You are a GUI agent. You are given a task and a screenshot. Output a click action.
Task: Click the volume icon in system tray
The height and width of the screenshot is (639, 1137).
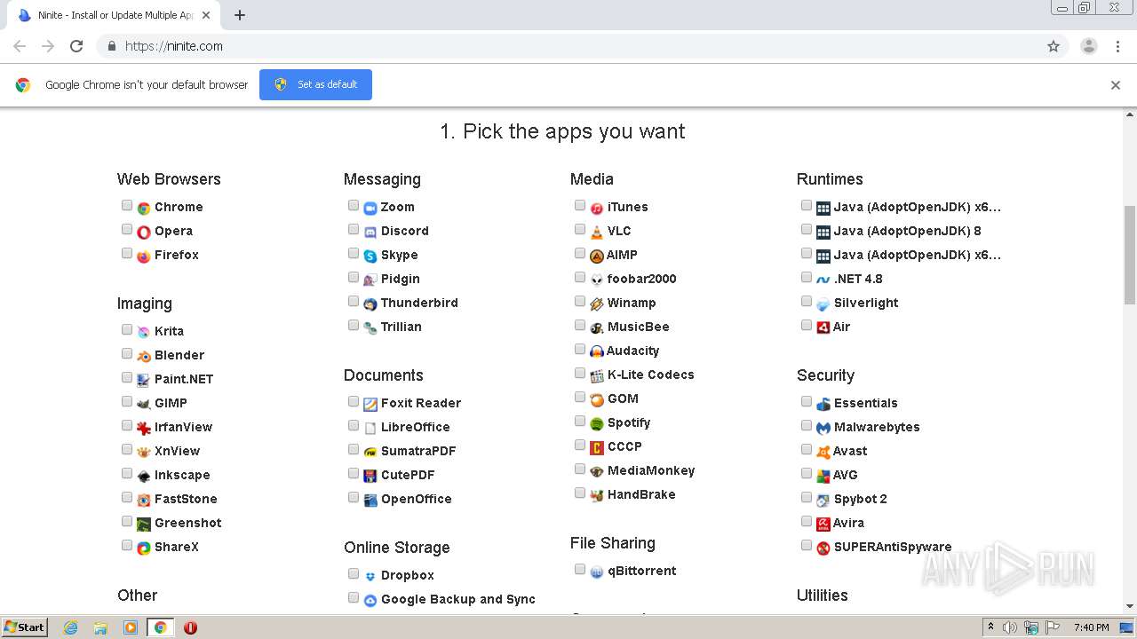[x=1010, y=627]
